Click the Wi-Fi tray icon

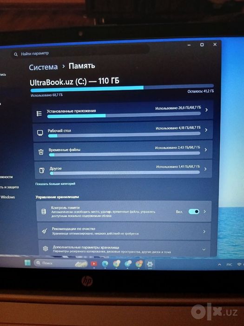point(239,264)
